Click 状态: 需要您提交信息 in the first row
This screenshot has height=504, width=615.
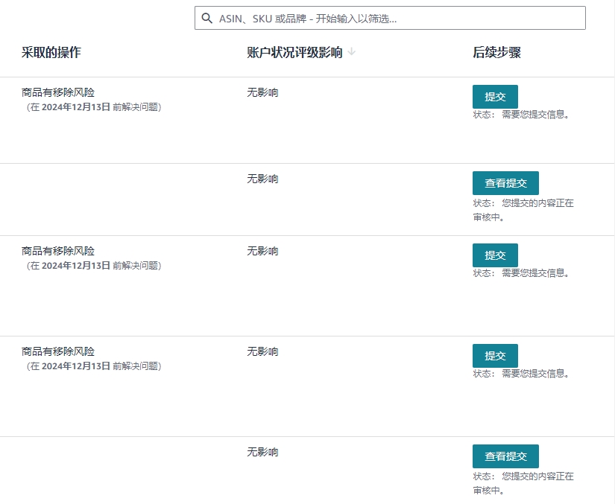[x=521, y=115]
